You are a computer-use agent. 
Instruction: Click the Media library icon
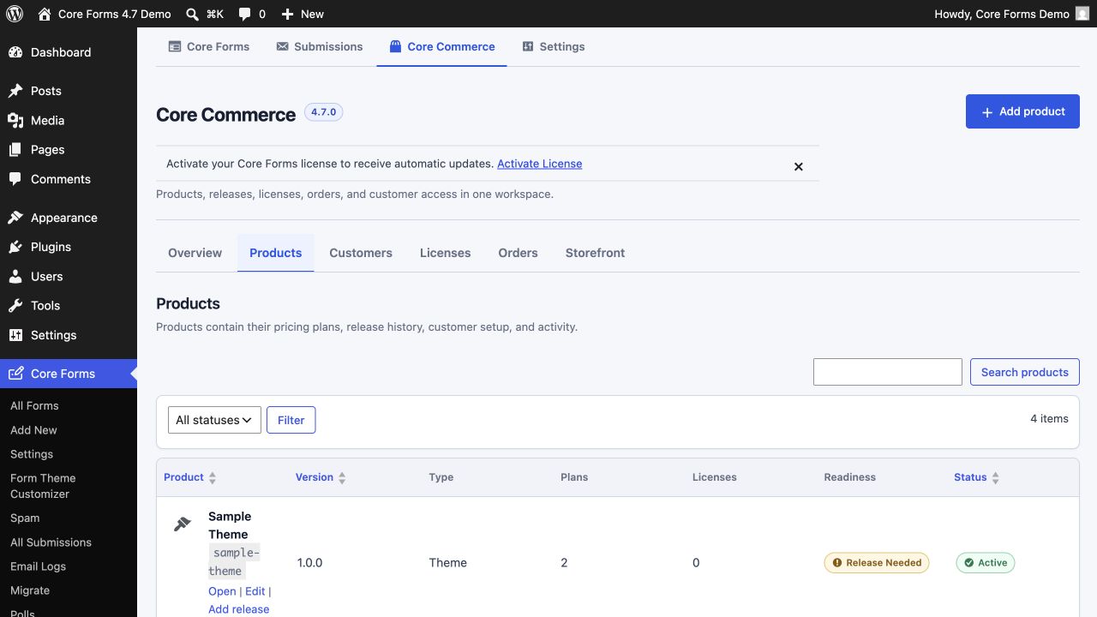(15, 121)
